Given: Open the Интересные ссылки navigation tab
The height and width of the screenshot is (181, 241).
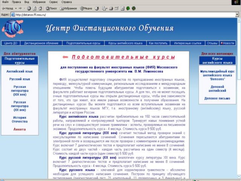Looking at the screenshot, I should tap(188, 43).
